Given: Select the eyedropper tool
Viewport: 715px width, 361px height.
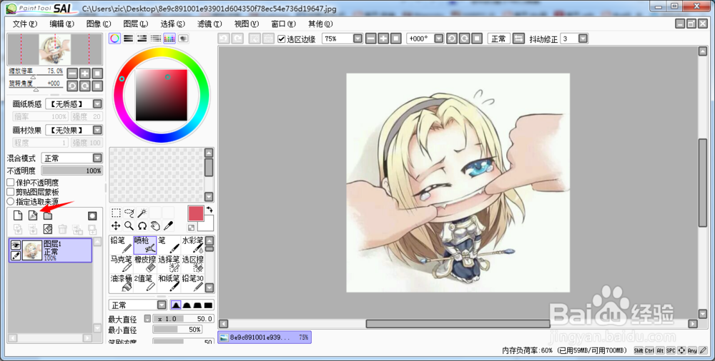Looking at the screenshot, I should (x=168, y=225).
